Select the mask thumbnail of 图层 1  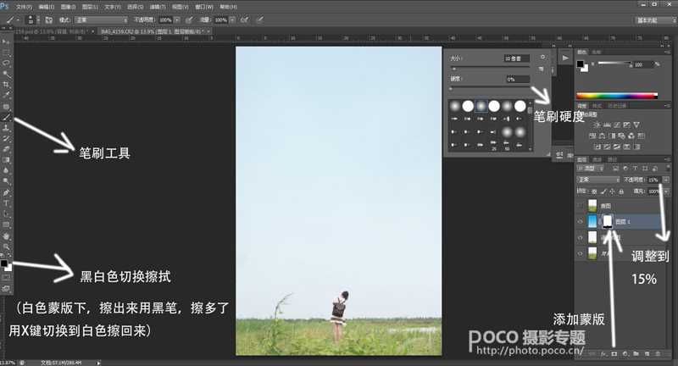coord(608,221)
